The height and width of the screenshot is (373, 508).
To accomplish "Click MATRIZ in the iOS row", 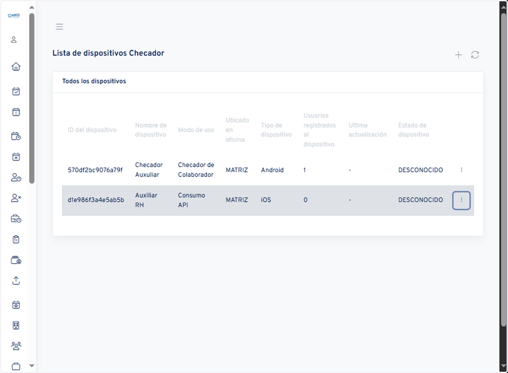I will point(237,200).
